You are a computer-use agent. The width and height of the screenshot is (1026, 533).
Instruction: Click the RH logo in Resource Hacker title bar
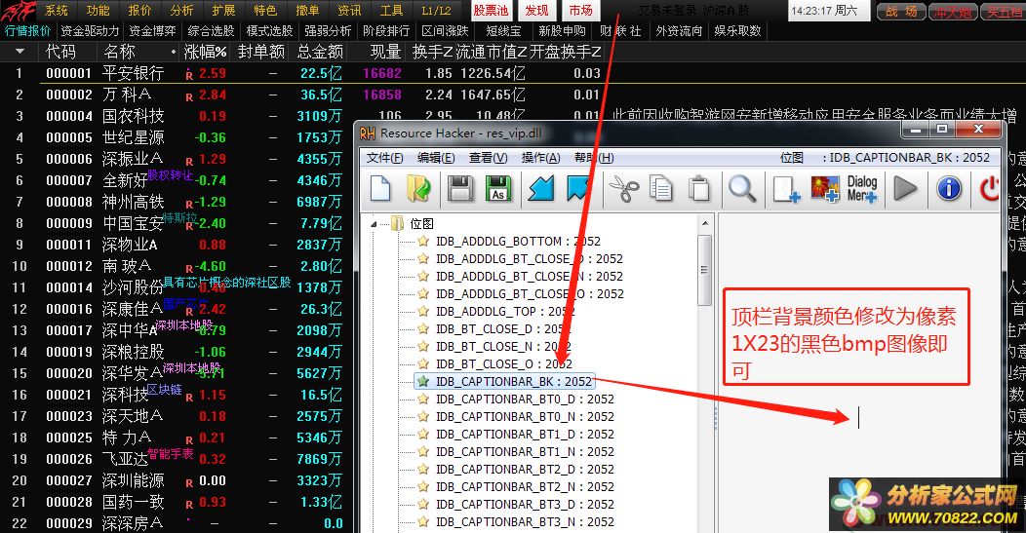click(368, 133)
